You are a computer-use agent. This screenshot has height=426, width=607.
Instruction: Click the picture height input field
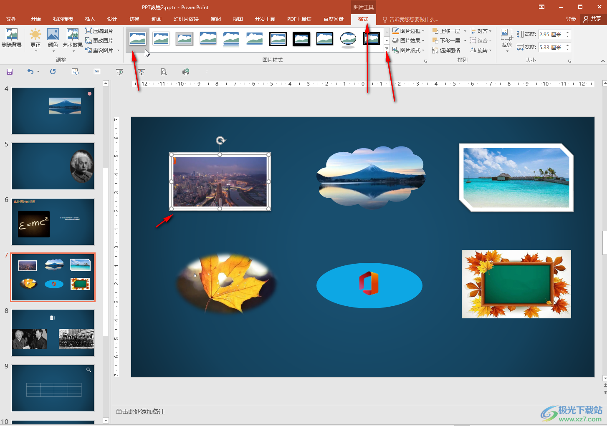pyautogui.click(x=551, y=34)
